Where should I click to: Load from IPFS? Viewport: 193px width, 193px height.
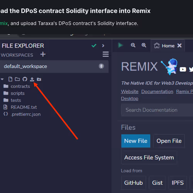click(x=178, y=183)
